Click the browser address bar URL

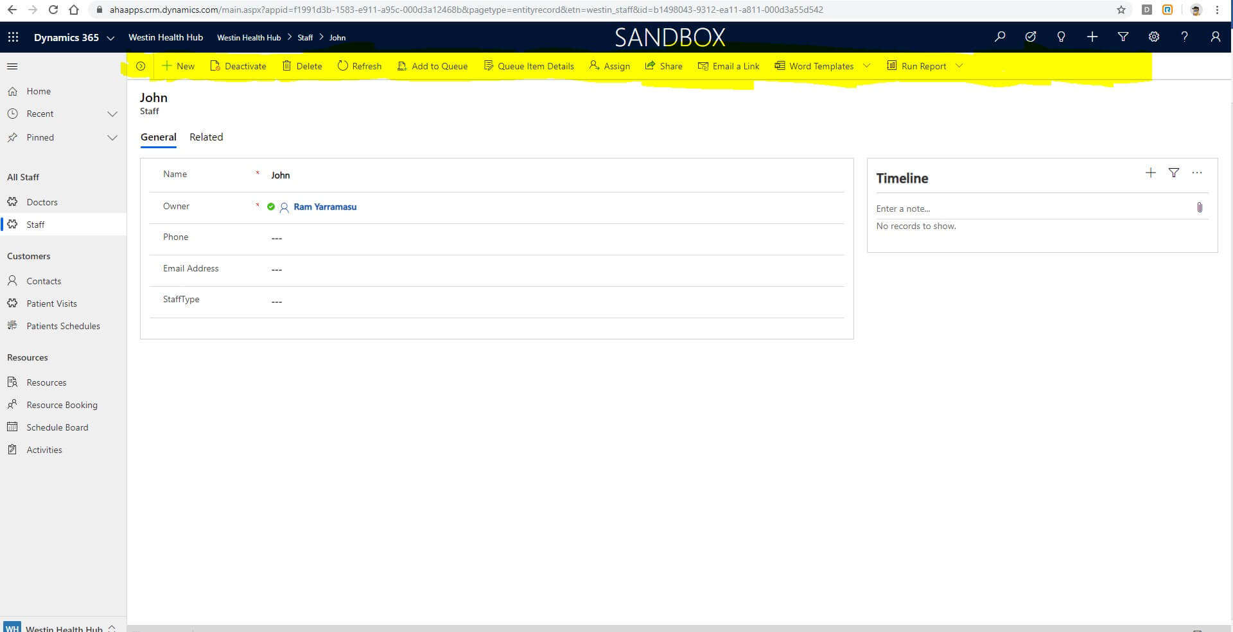pyautogui.click(x=466, y=10)
